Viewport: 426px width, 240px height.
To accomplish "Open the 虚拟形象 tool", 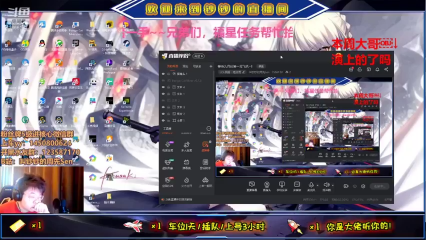I will coord(168,164).
